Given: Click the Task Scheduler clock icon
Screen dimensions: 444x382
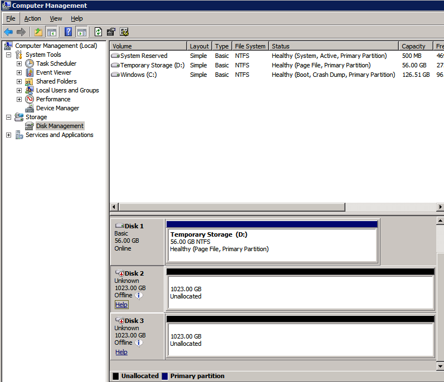Looking at the screenshot, I should [x=30, y=63].
